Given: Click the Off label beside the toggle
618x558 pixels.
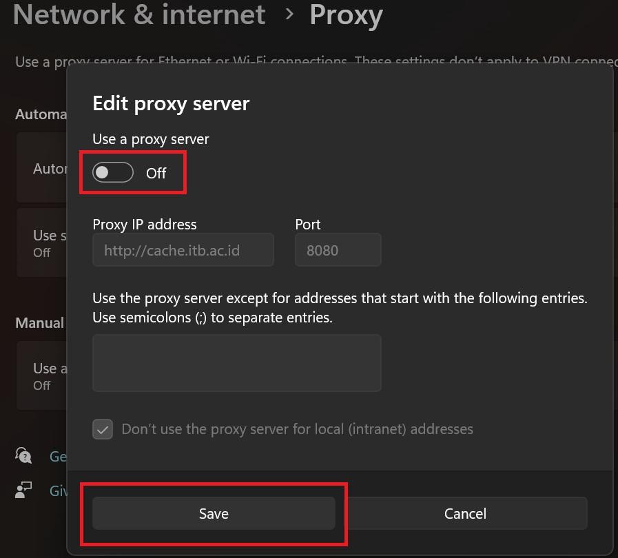Looking at the screenshot, I should pos(156,174).
